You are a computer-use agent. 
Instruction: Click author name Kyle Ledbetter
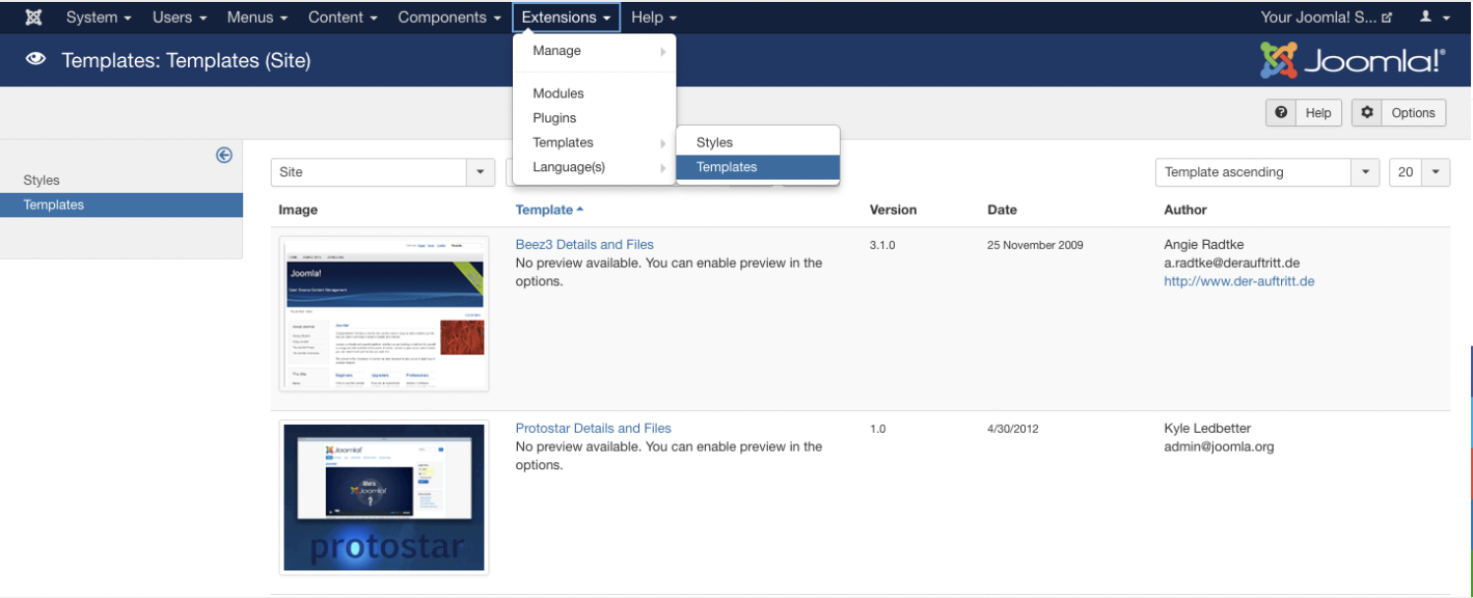pos(1207,428)
